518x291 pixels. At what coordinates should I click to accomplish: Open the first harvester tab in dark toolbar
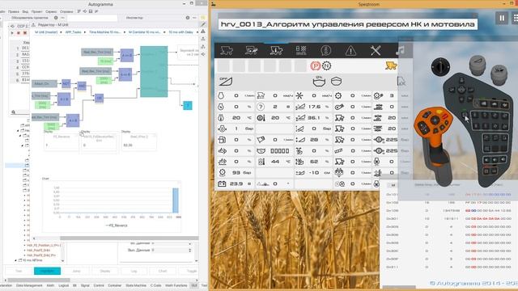[227, 50]
